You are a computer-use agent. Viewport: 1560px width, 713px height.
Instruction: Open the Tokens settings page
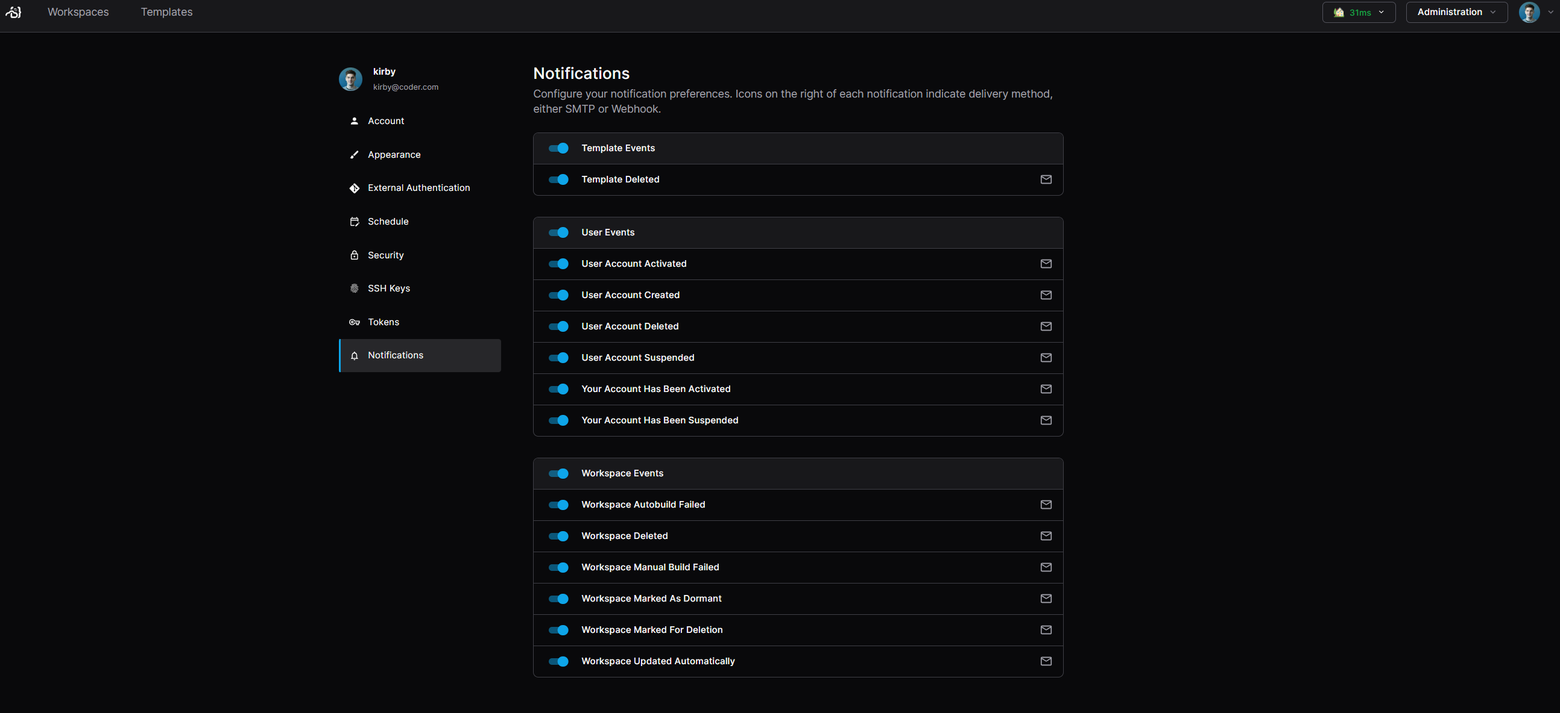point(420,322)
